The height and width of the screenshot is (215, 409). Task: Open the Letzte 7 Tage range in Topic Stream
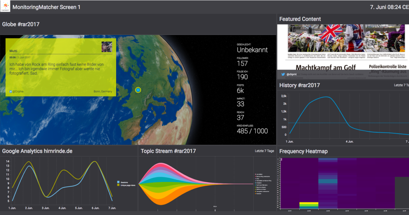pyautogui.click(x=264, y=151)
